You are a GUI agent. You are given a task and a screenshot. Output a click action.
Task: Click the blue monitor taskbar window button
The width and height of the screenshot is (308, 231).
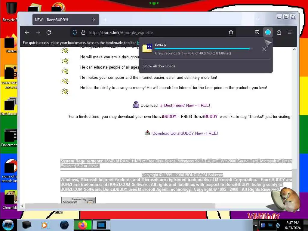(101, 225)
